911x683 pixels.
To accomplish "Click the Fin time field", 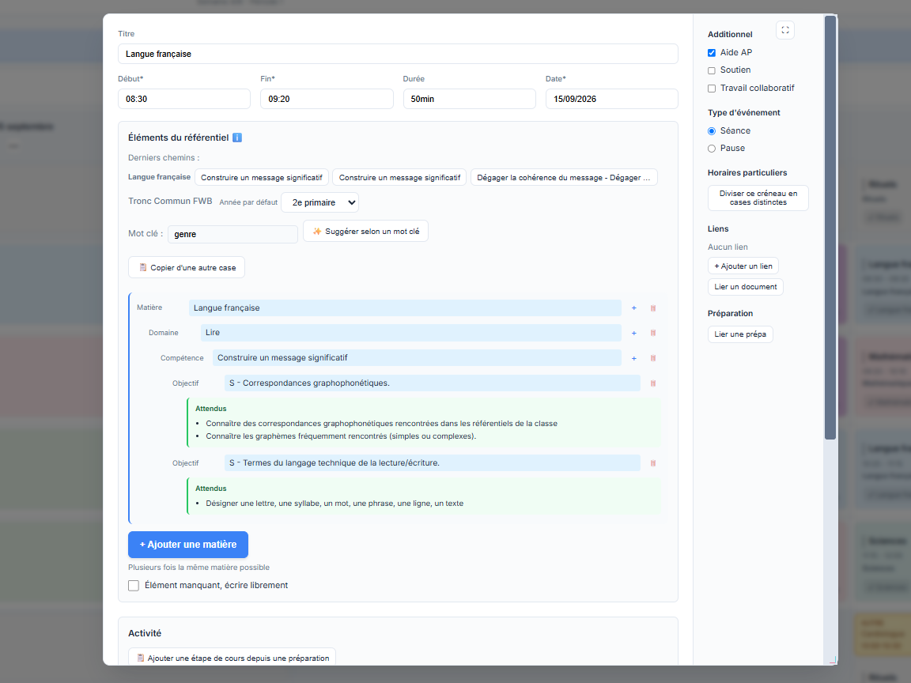I will [327, 99].
